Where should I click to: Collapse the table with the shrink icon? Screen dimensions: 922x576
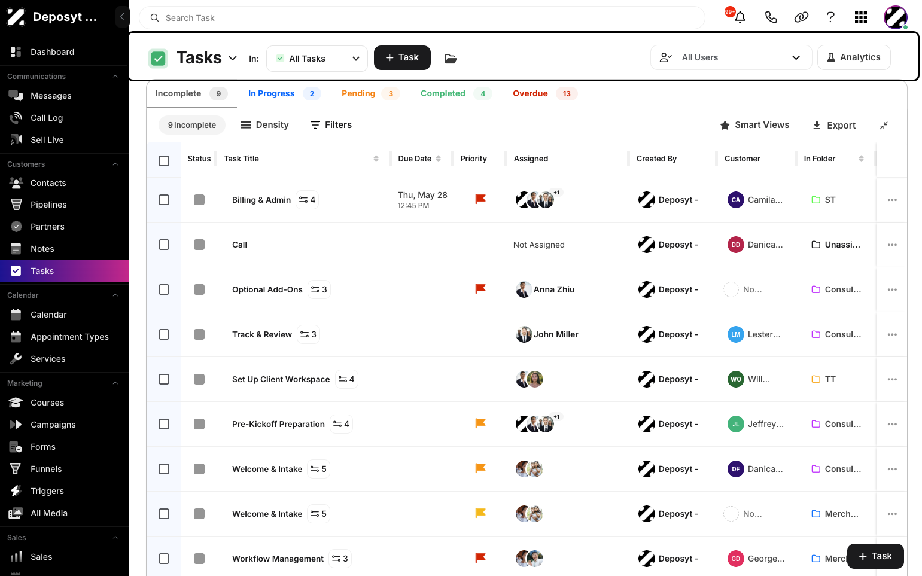(x=884, y=125)
